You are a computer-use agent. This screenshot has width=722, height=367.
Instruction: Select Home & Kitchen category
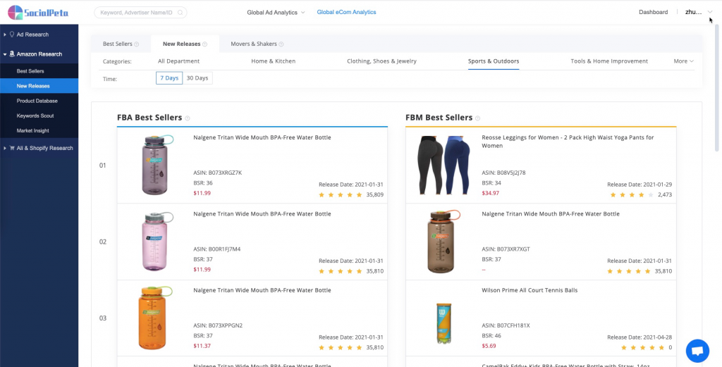[274, 61]
